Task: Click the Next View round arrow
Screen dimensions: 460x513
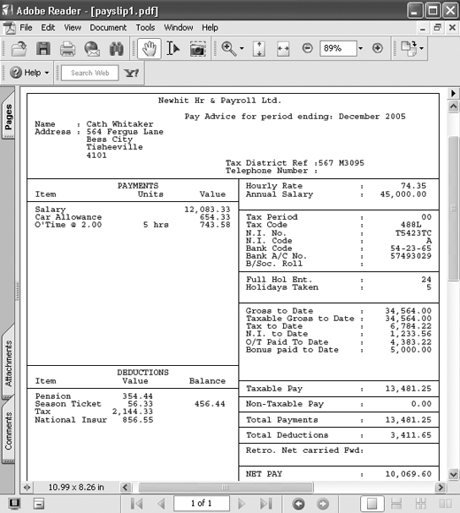Action: pos(323,503)
